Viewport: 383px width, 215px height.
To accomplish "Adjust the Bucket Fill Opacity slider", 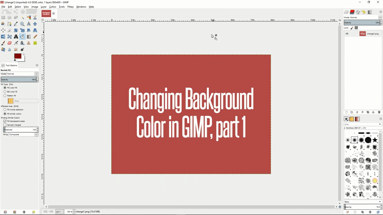I will tap(19, 79).
